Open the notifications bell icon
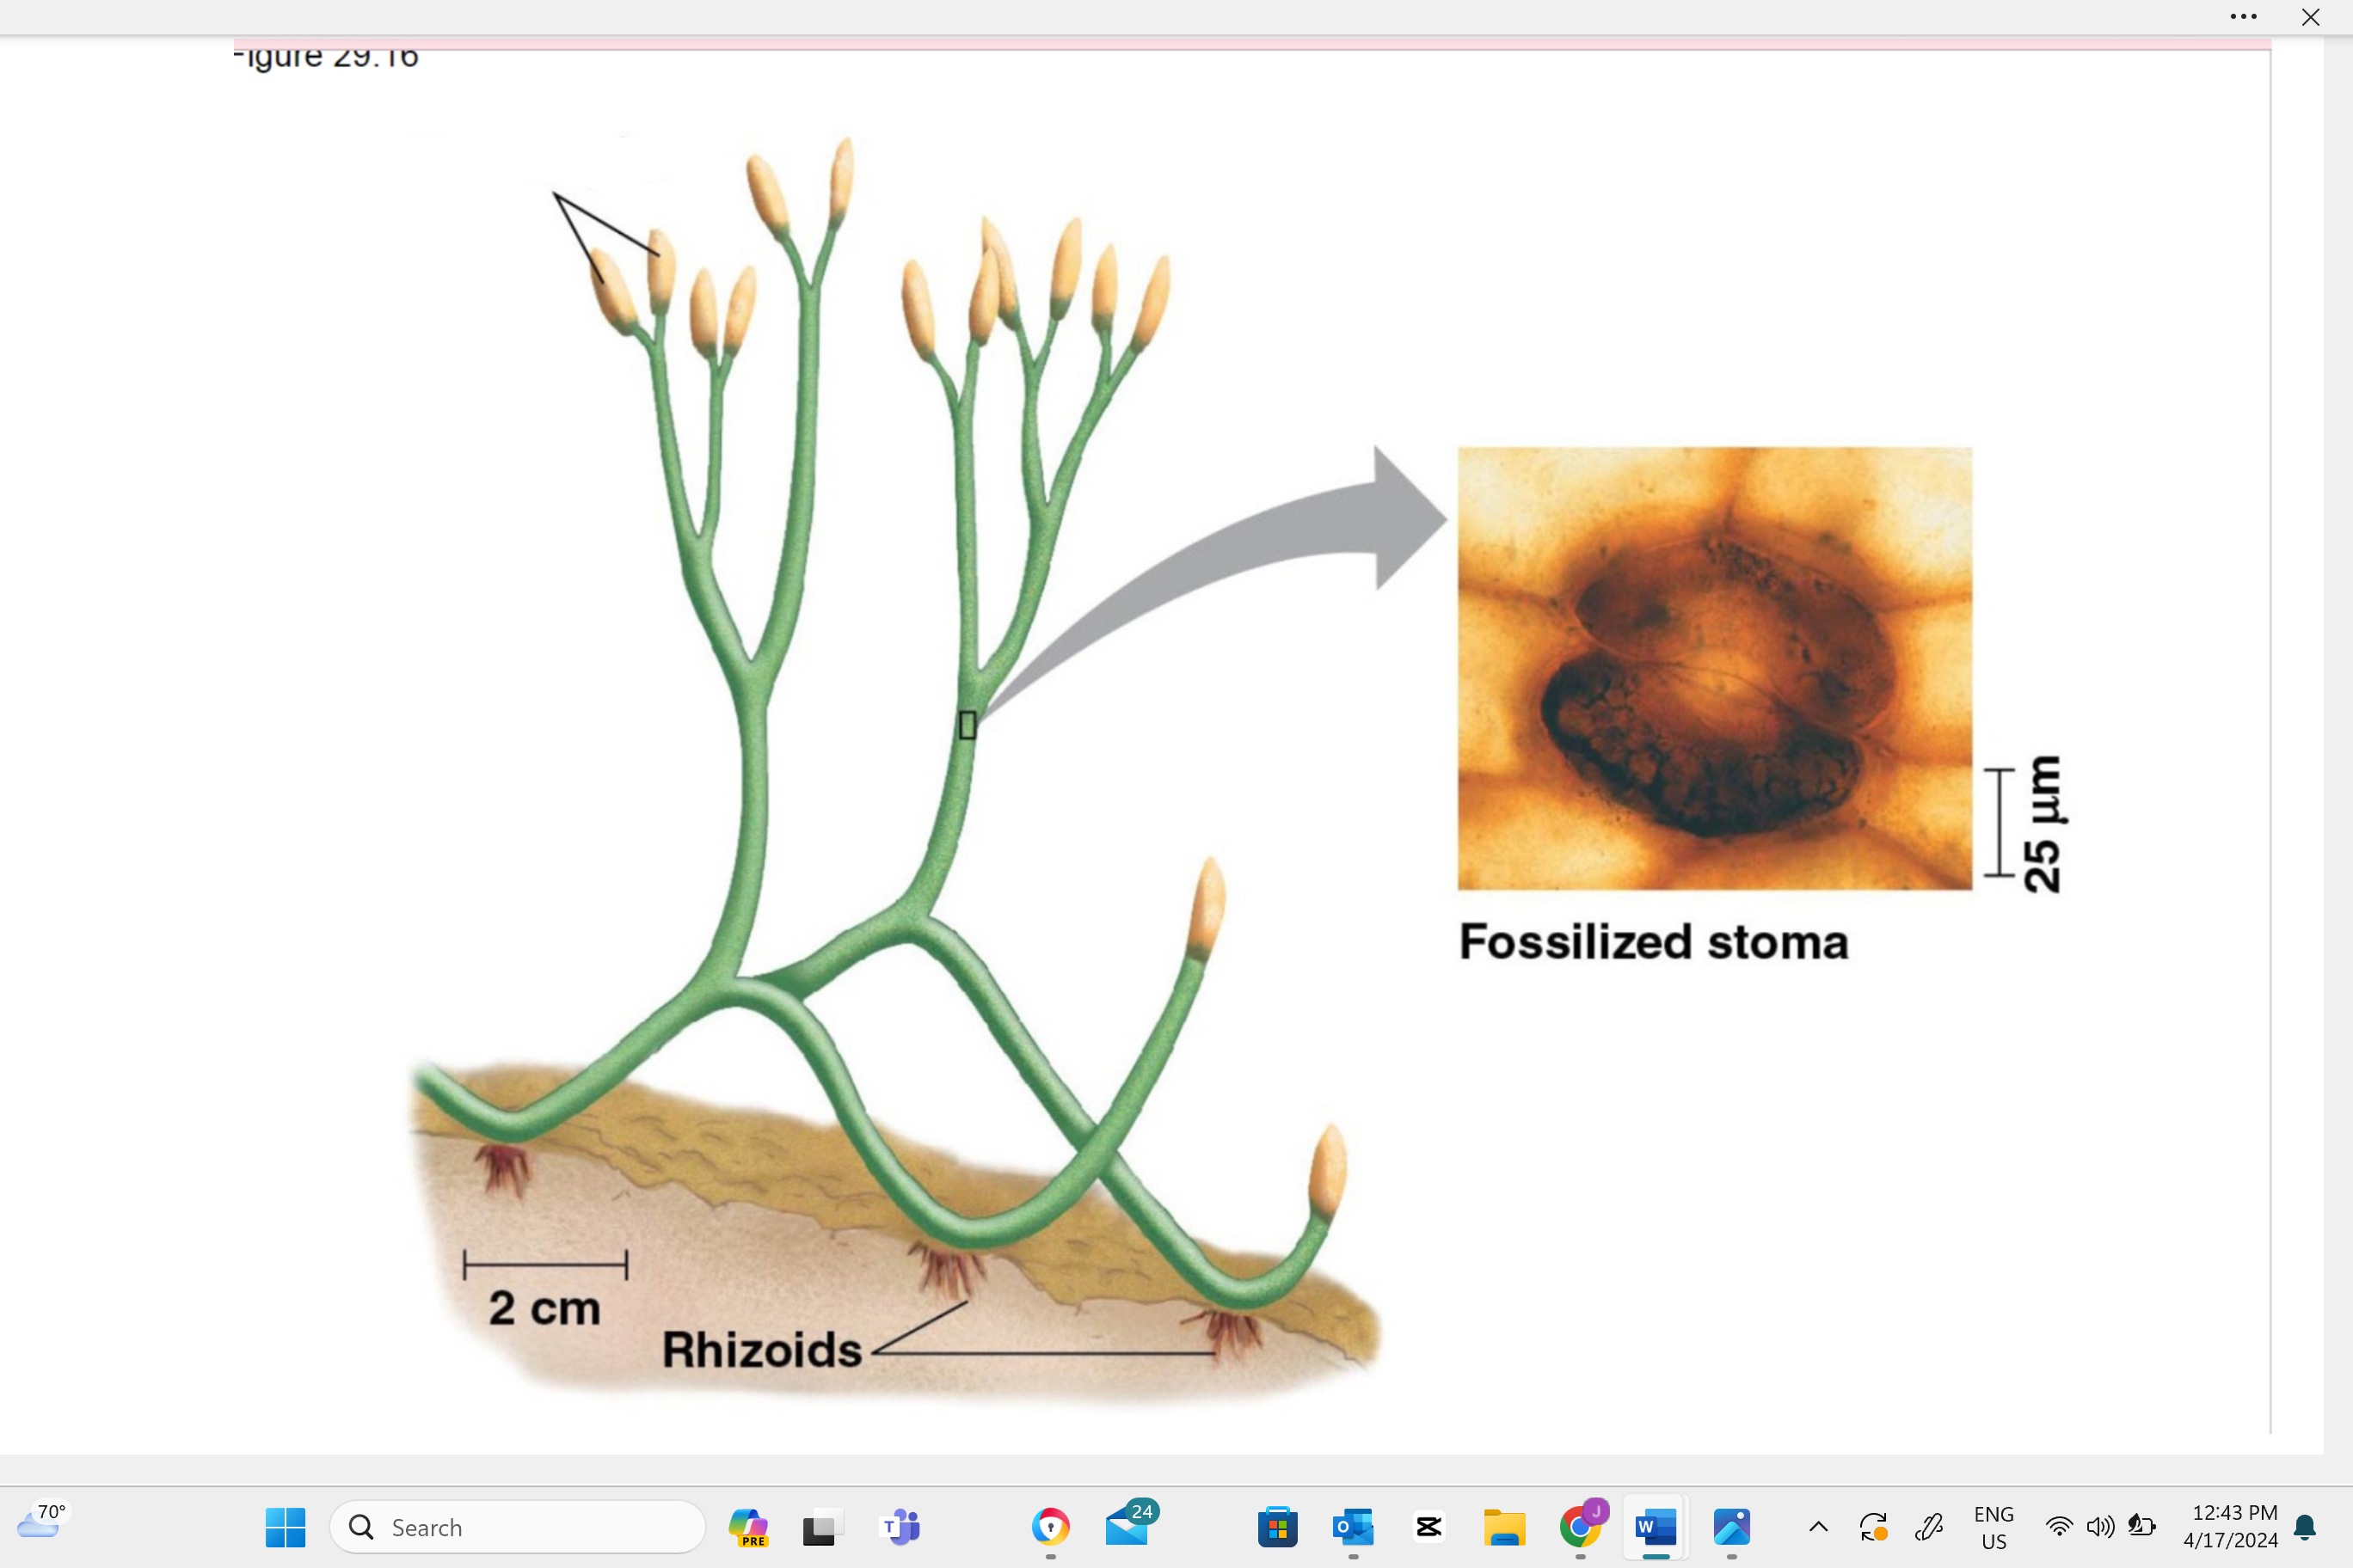 tap(2305, 1527)
